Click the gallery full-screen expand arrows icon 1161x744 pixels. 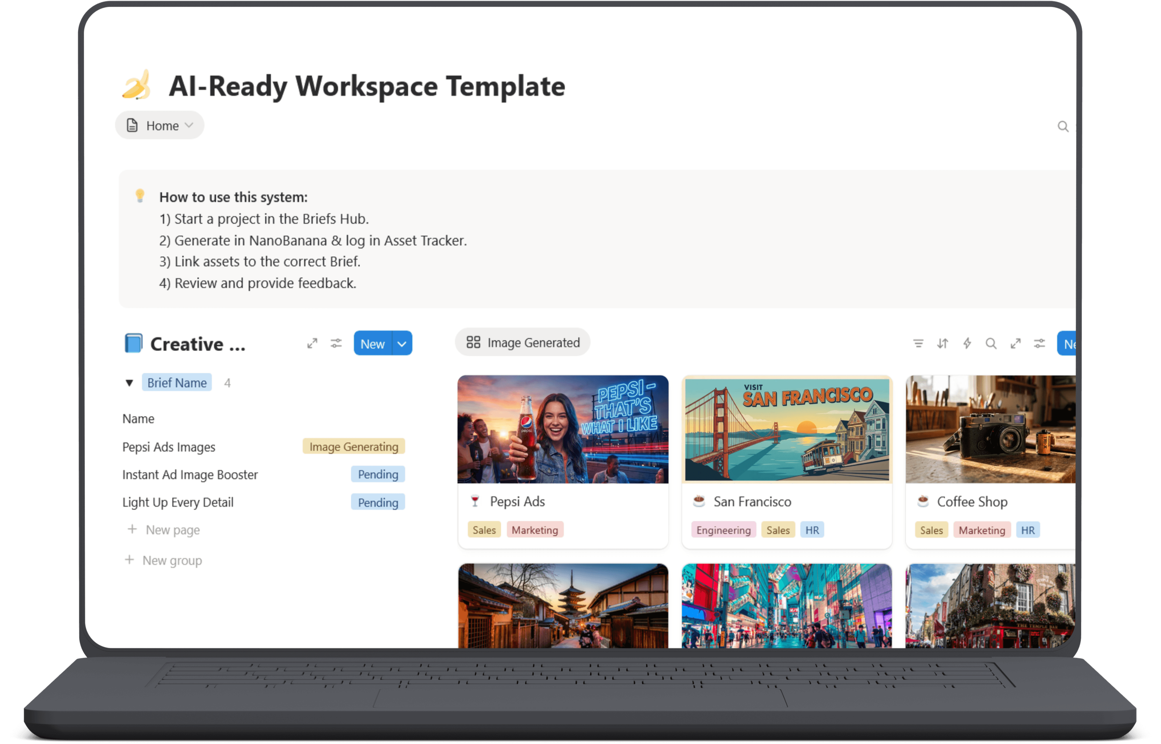click(1015, 343)
